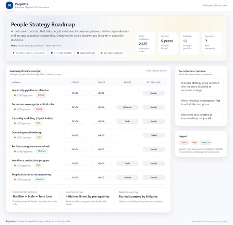Click Performance governance FY2027 Q1-Q2 pill
The height and width of the screenshot is (225, 233).
[x=101, y=149]
